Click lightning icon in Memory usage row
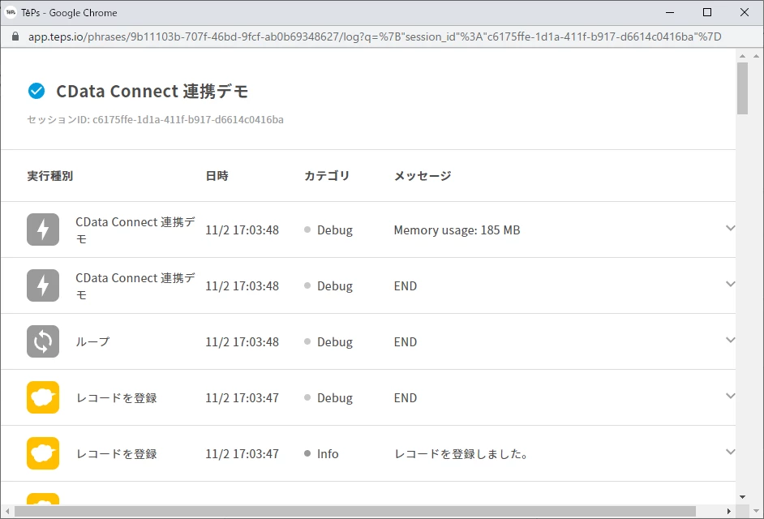The image size is (764, 519). point(43,229)
